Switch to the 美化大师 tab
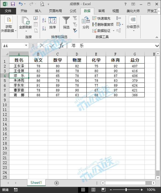The image size is (161, 193). pos(133,11)
